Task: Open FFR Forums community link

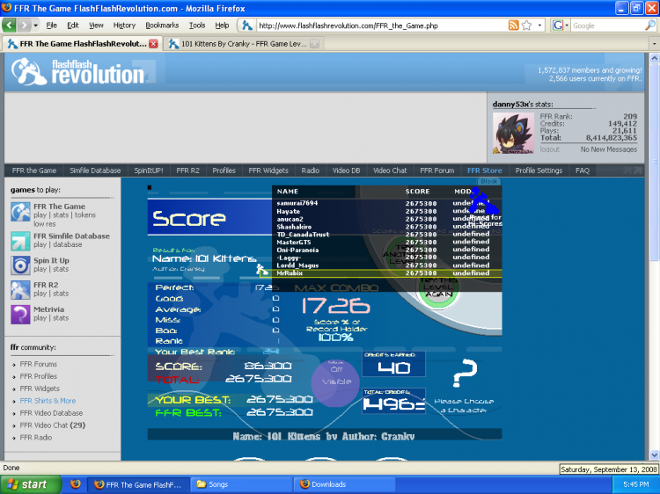Action: [x=39, y=364]
